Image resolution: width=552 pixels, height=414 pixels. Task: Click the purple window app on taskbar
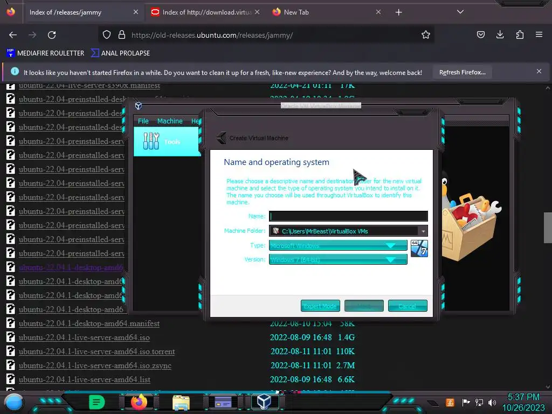coord(223,402)
